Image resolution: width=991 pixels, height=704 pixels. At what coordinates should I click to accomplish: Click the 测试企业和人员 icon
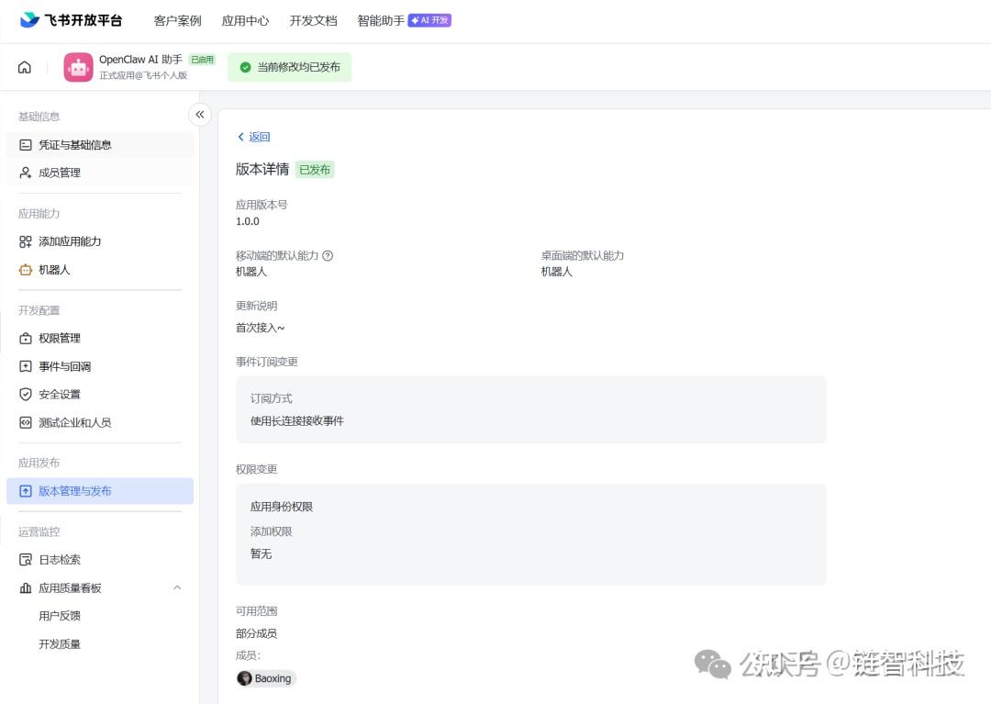[26, 422]
